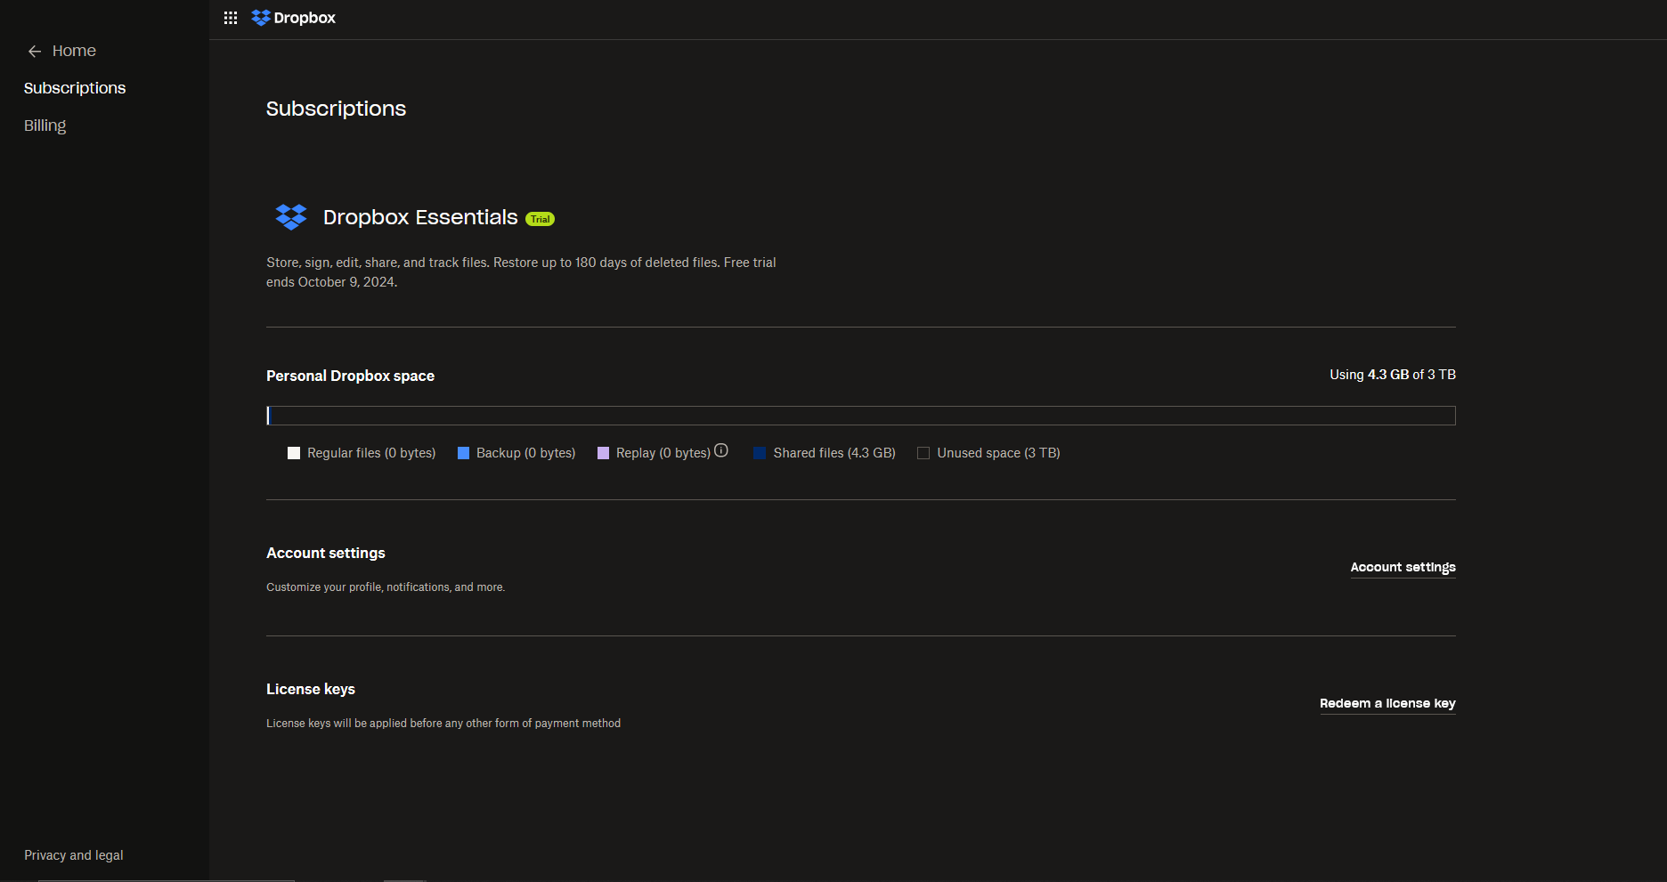The width and height of the screenshot is (1667, 882).
Task: Open Privacy and legal link
Action: [74, 855]
